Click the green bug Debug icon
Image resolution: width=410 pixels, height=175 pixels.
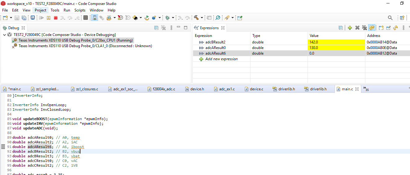167,18
